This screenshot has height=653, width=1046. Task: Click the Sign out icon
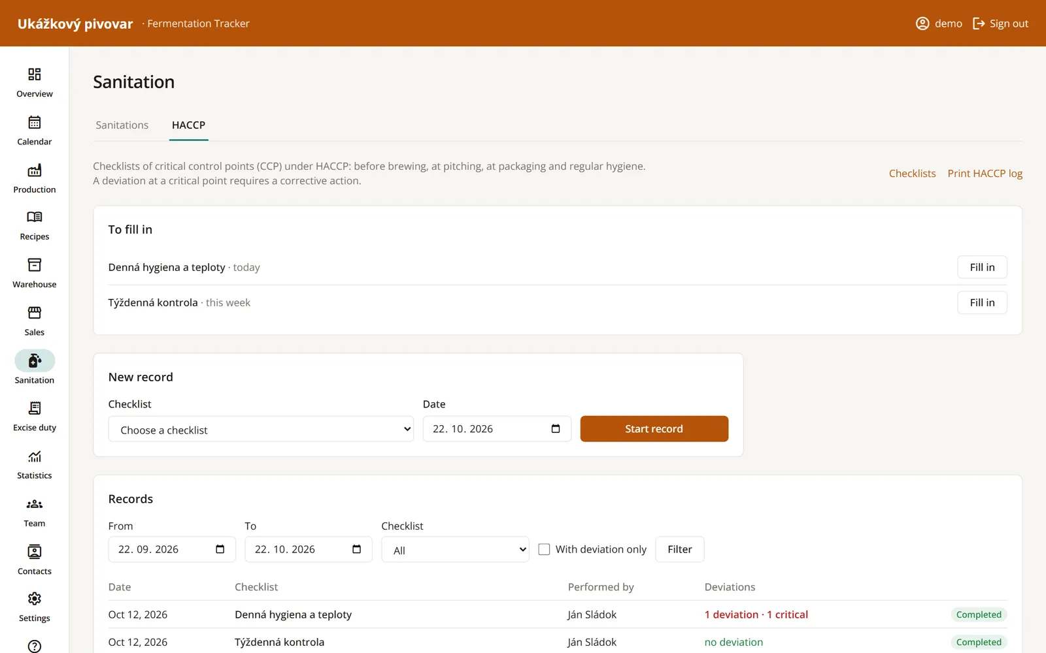(x=979, y=24)
